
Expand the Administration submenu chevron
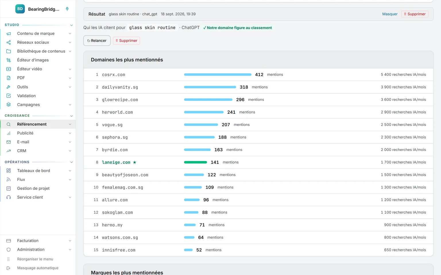click(x=70, y=250)
